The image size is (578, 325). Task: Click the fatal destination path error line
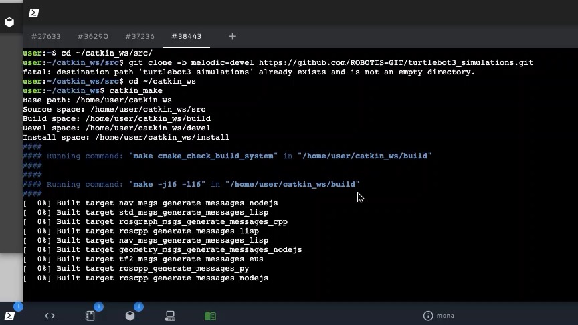(249, 72)
